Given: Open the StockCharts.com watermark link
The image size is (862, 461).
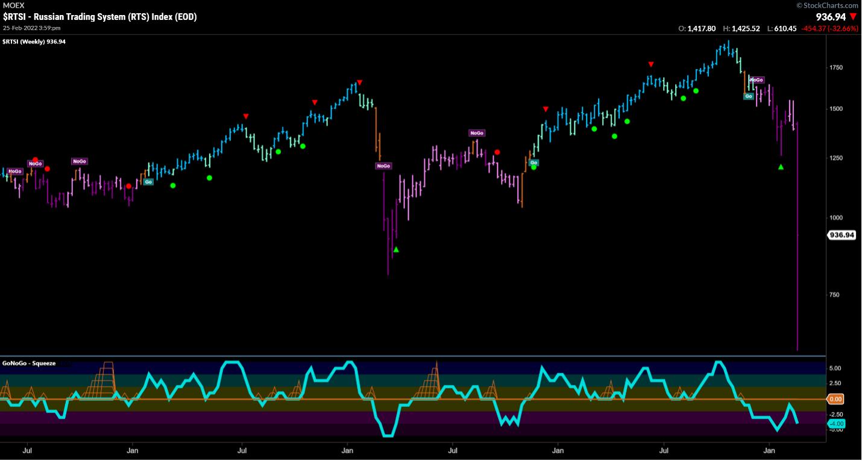Looking at the screenshot, I should [x=826, y=5].
